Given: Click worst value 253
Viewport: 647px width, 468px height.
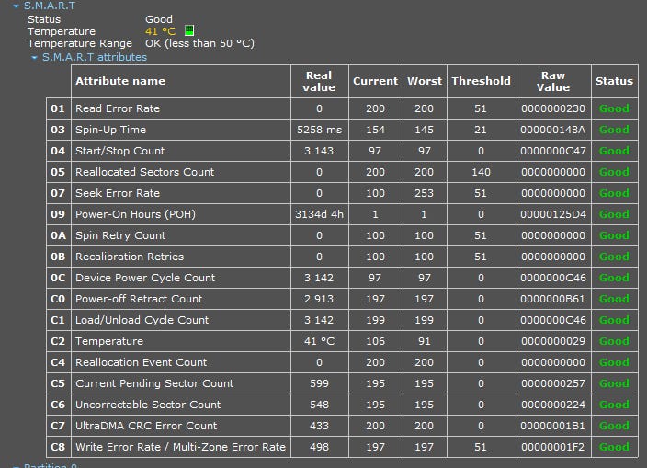Looking at the screenshot, I should [425, 193].
